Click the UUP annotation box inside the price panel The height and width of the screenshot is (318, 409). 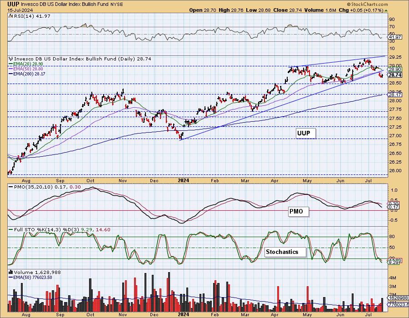(306, 133)
